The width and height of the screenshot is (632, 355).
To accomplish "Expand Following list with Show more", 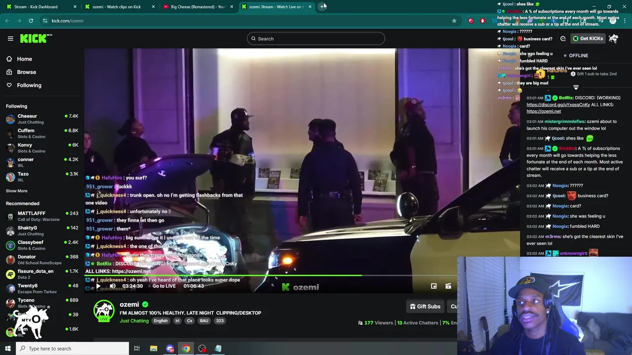I will point(17,191).
